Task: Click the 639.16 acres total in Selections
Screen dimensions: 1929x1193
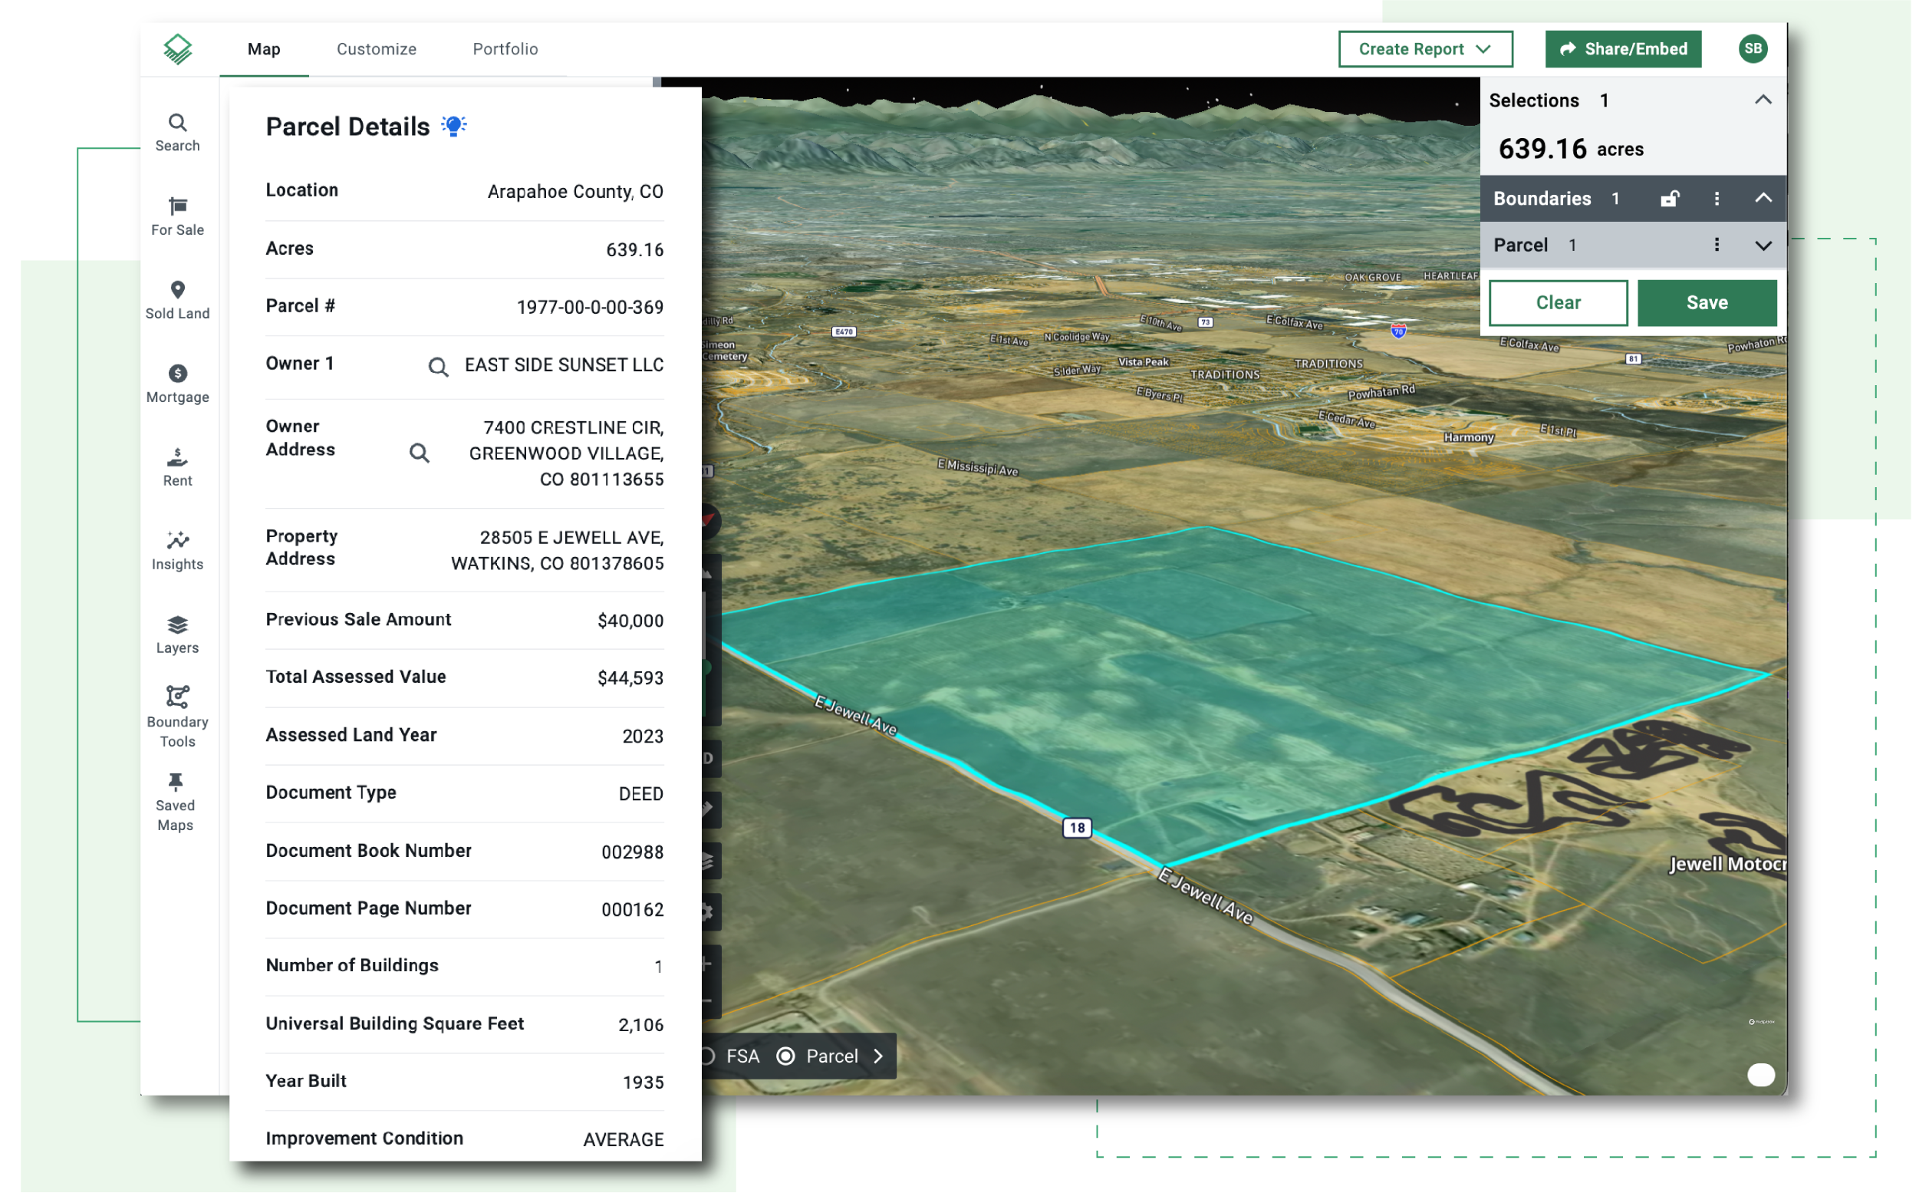Action: click(x=1570, y=149)
